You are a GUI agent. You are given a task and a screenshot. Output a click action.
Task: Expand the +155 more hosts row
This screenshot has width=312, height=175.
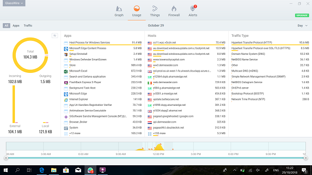tap(186, 133)
